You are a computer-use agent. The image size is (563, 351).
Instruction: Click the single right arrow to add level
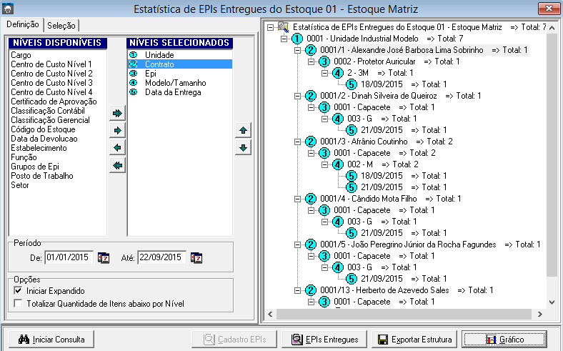pyautogui.click(x=118, y=131)
